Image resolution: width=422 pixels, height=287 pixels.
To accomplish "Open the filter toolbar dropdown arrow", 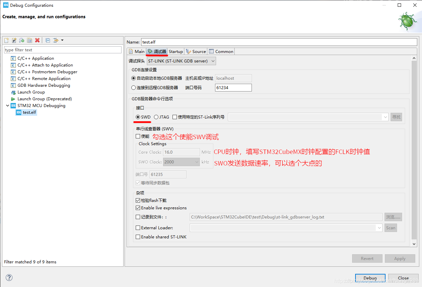I will pos(62,40).
